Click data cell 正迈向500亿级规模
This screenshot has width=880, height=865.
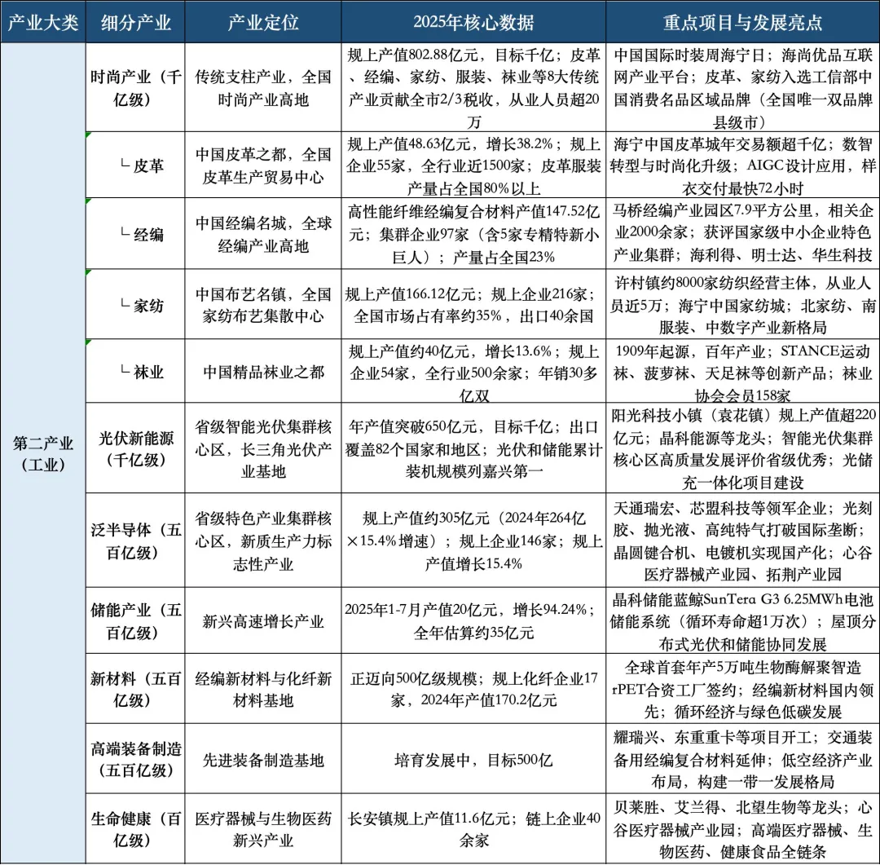point(473,689)
